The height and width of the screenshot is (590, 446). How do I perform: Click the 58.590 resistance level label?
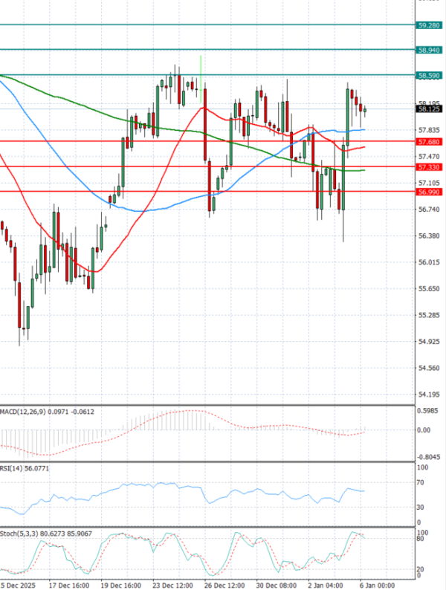pos(427,75)
